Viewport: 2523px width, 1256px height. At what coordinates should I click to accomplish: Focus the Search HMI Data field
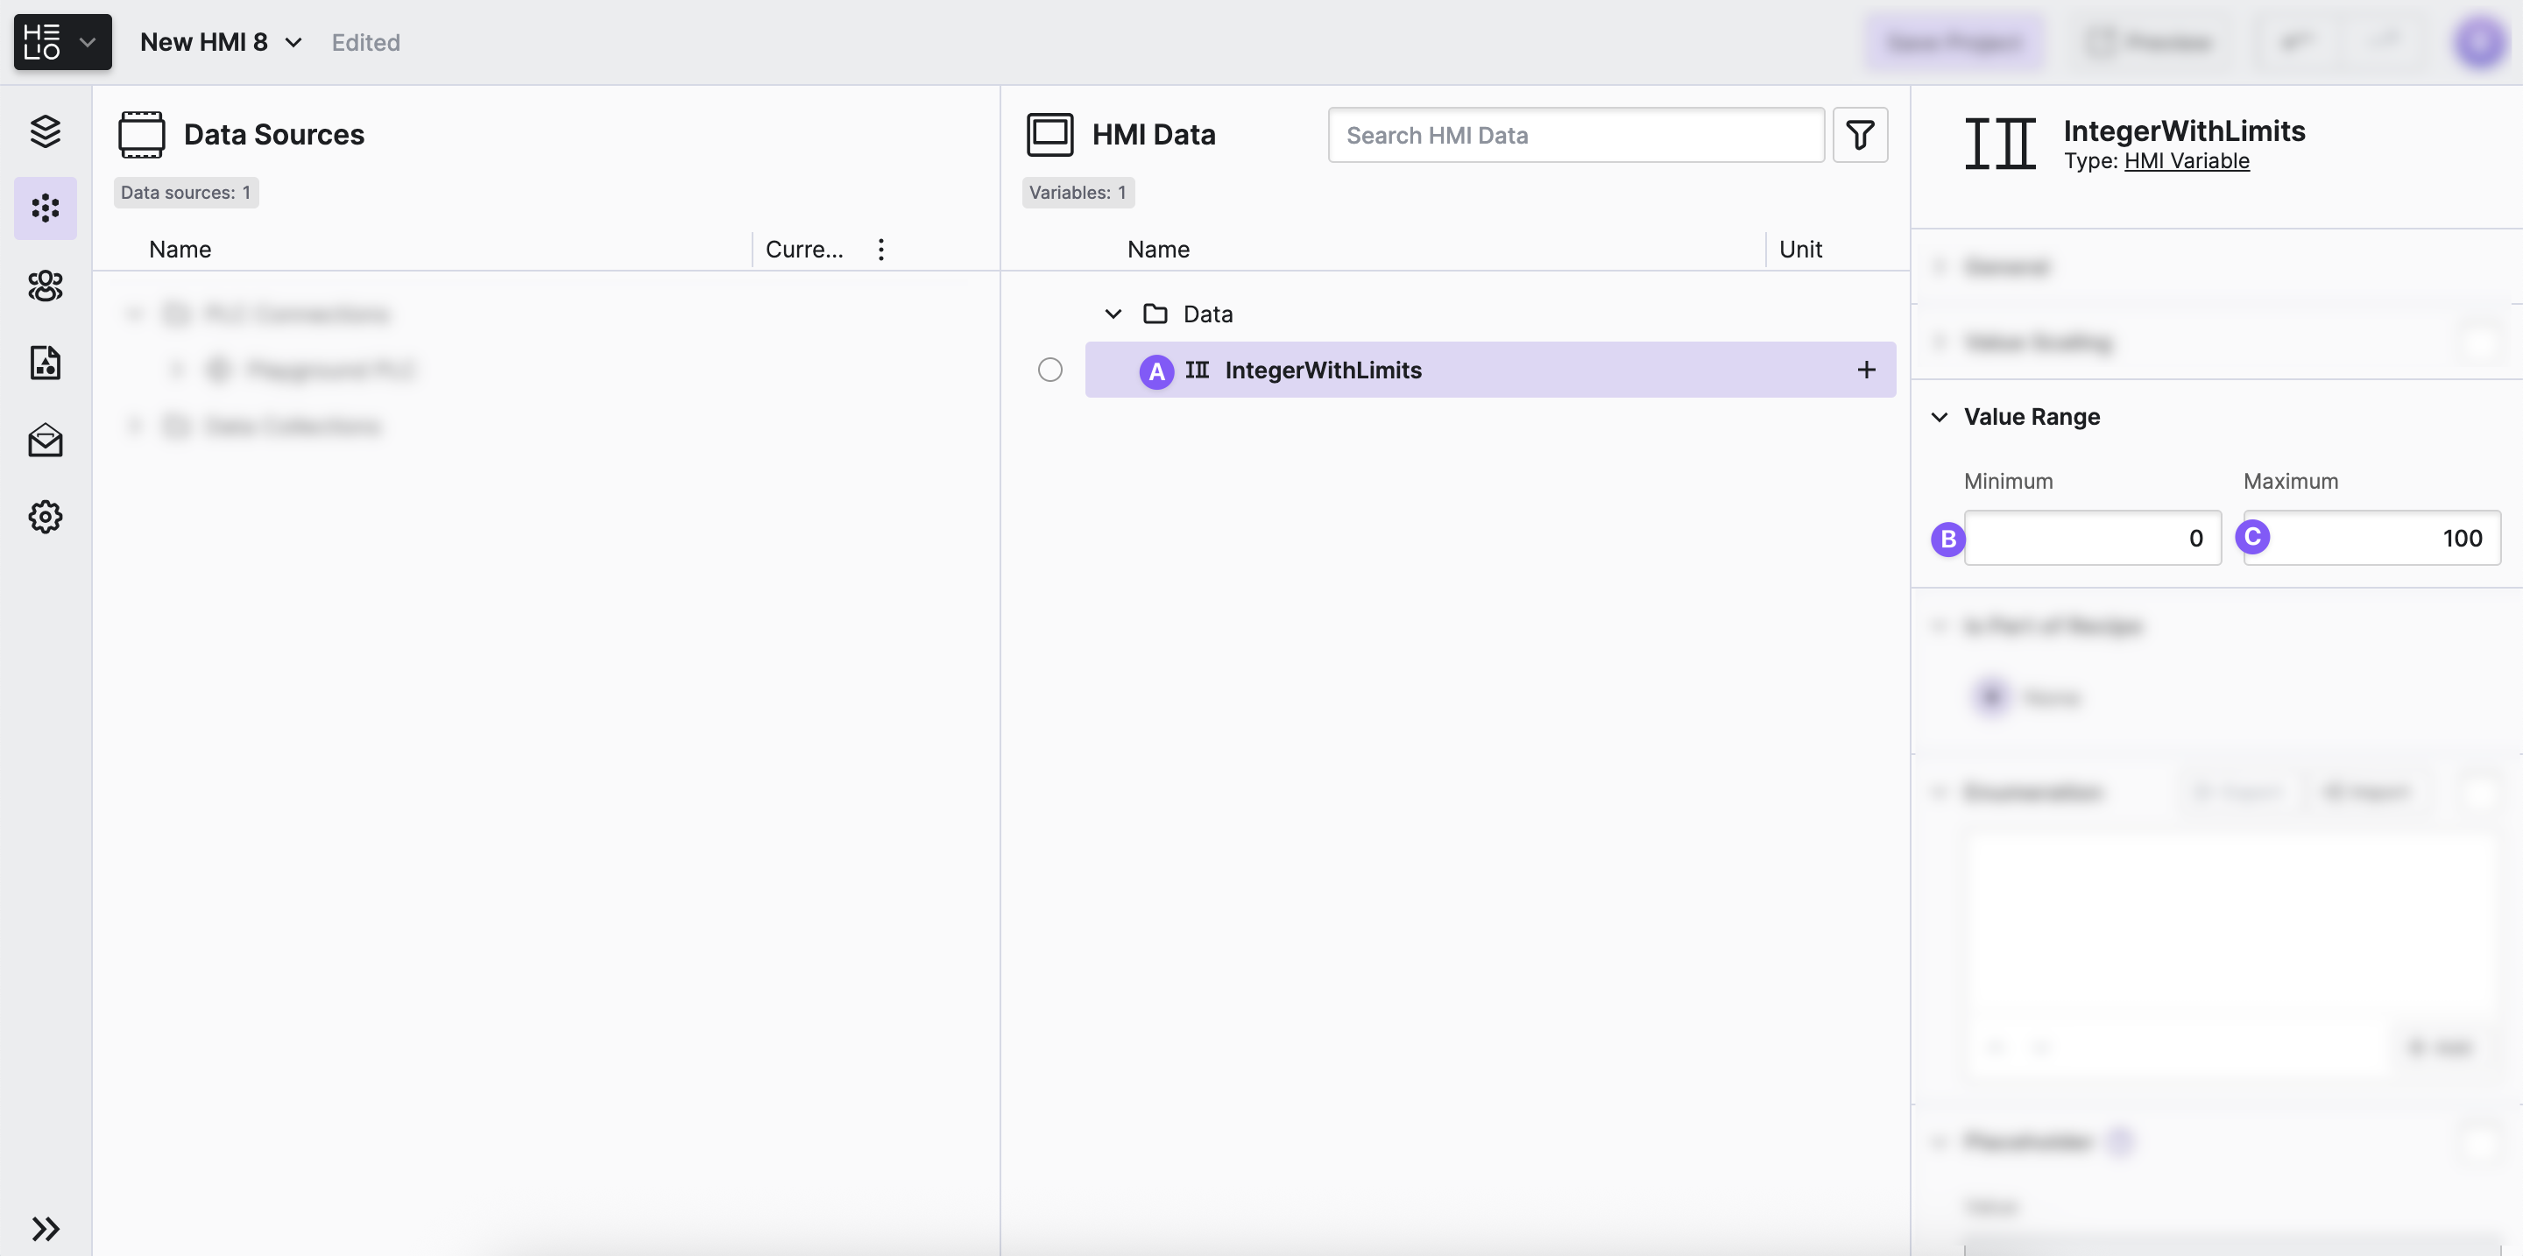point(1575,134)
